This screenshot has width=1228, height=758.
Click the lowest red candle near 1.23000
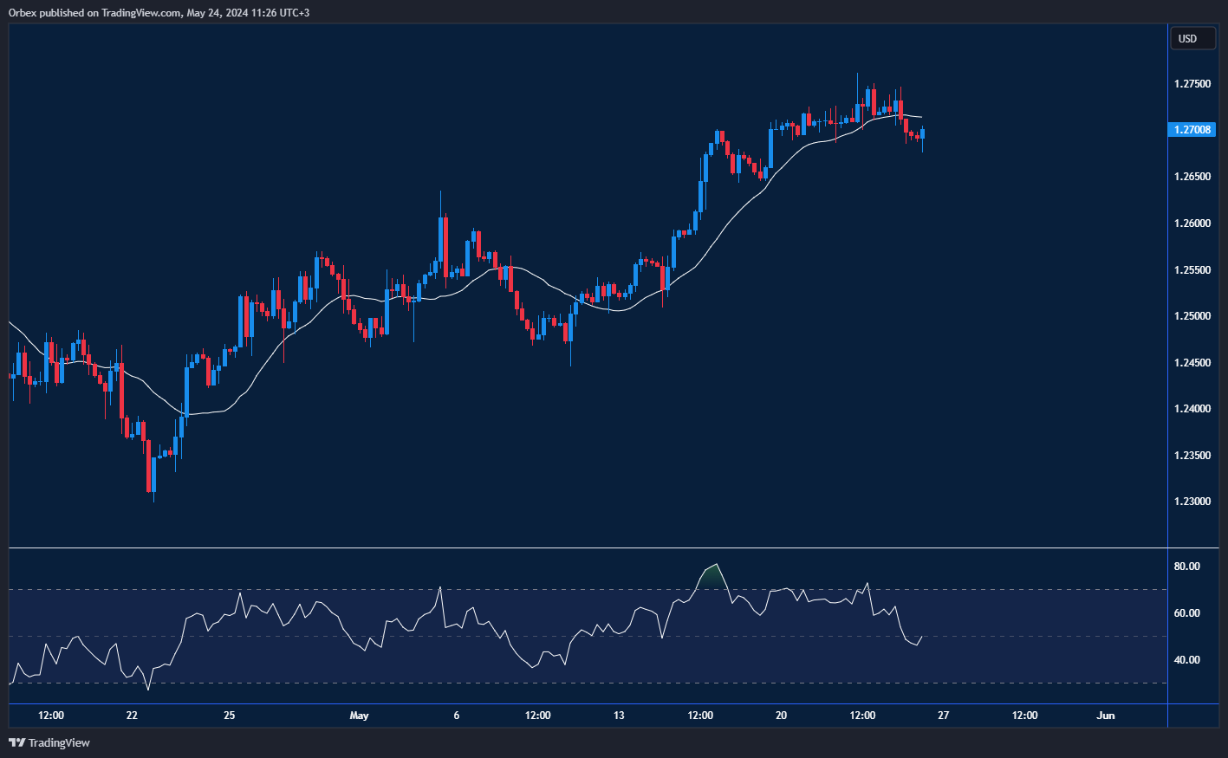153,474
